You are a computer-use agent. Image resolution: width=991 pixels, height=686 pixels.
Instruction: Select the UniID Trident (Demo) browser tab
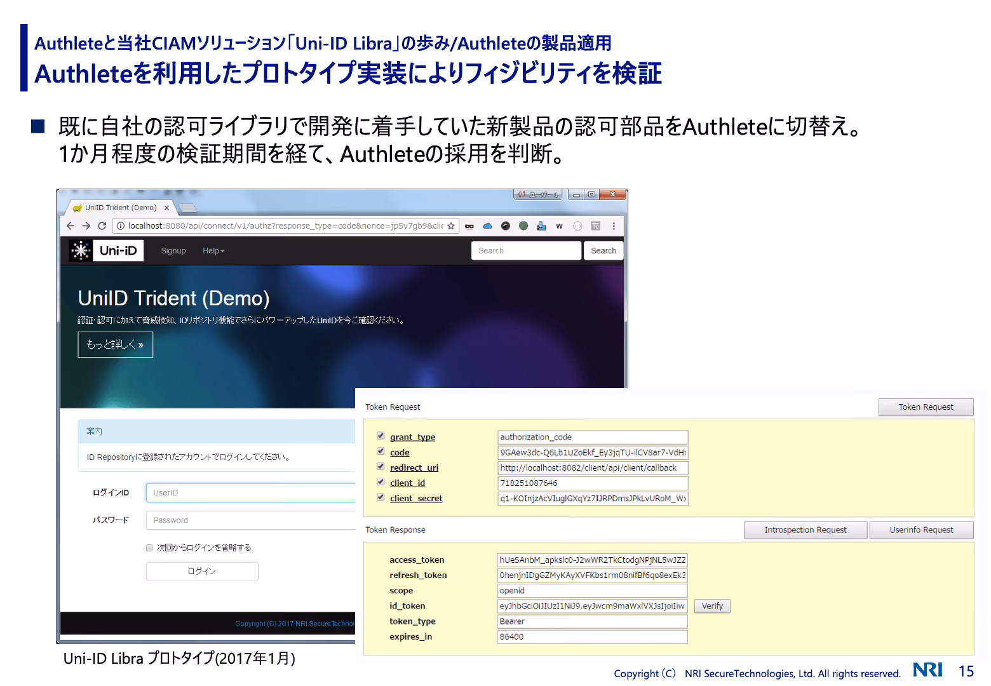121,208
